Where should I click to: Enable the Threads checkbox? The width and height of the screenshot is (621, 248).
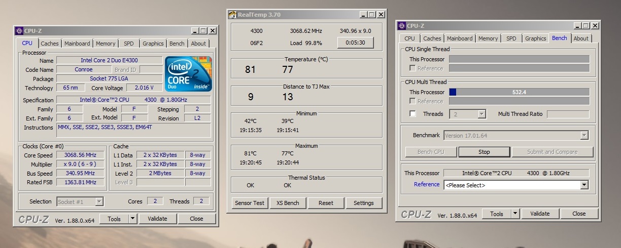pyautogui.click(x=412, y=114)
